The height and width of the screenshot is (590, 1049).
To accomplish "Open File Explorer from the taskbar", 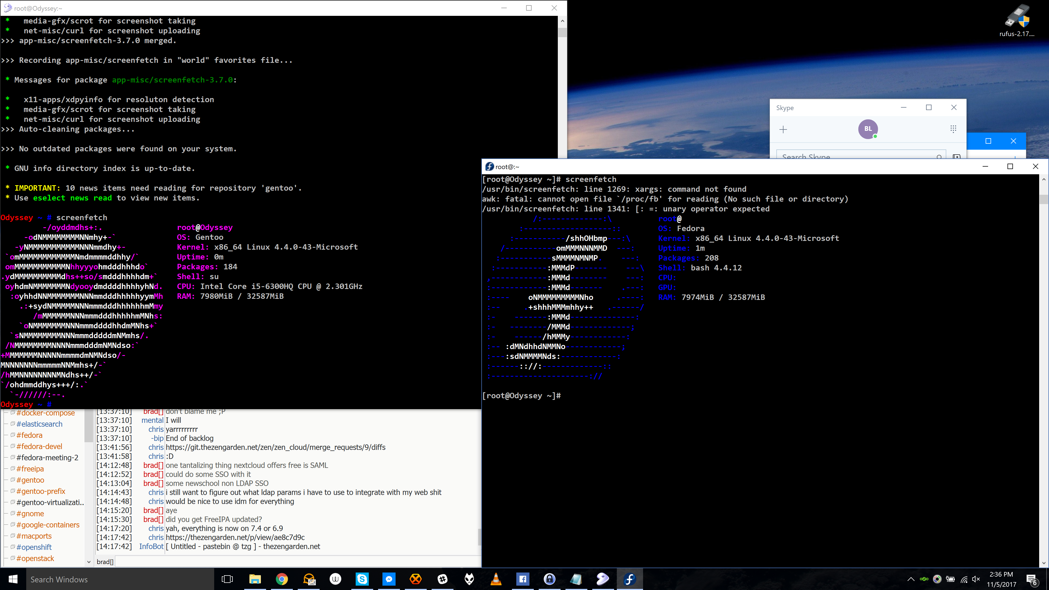I will (x=255, y=579).
